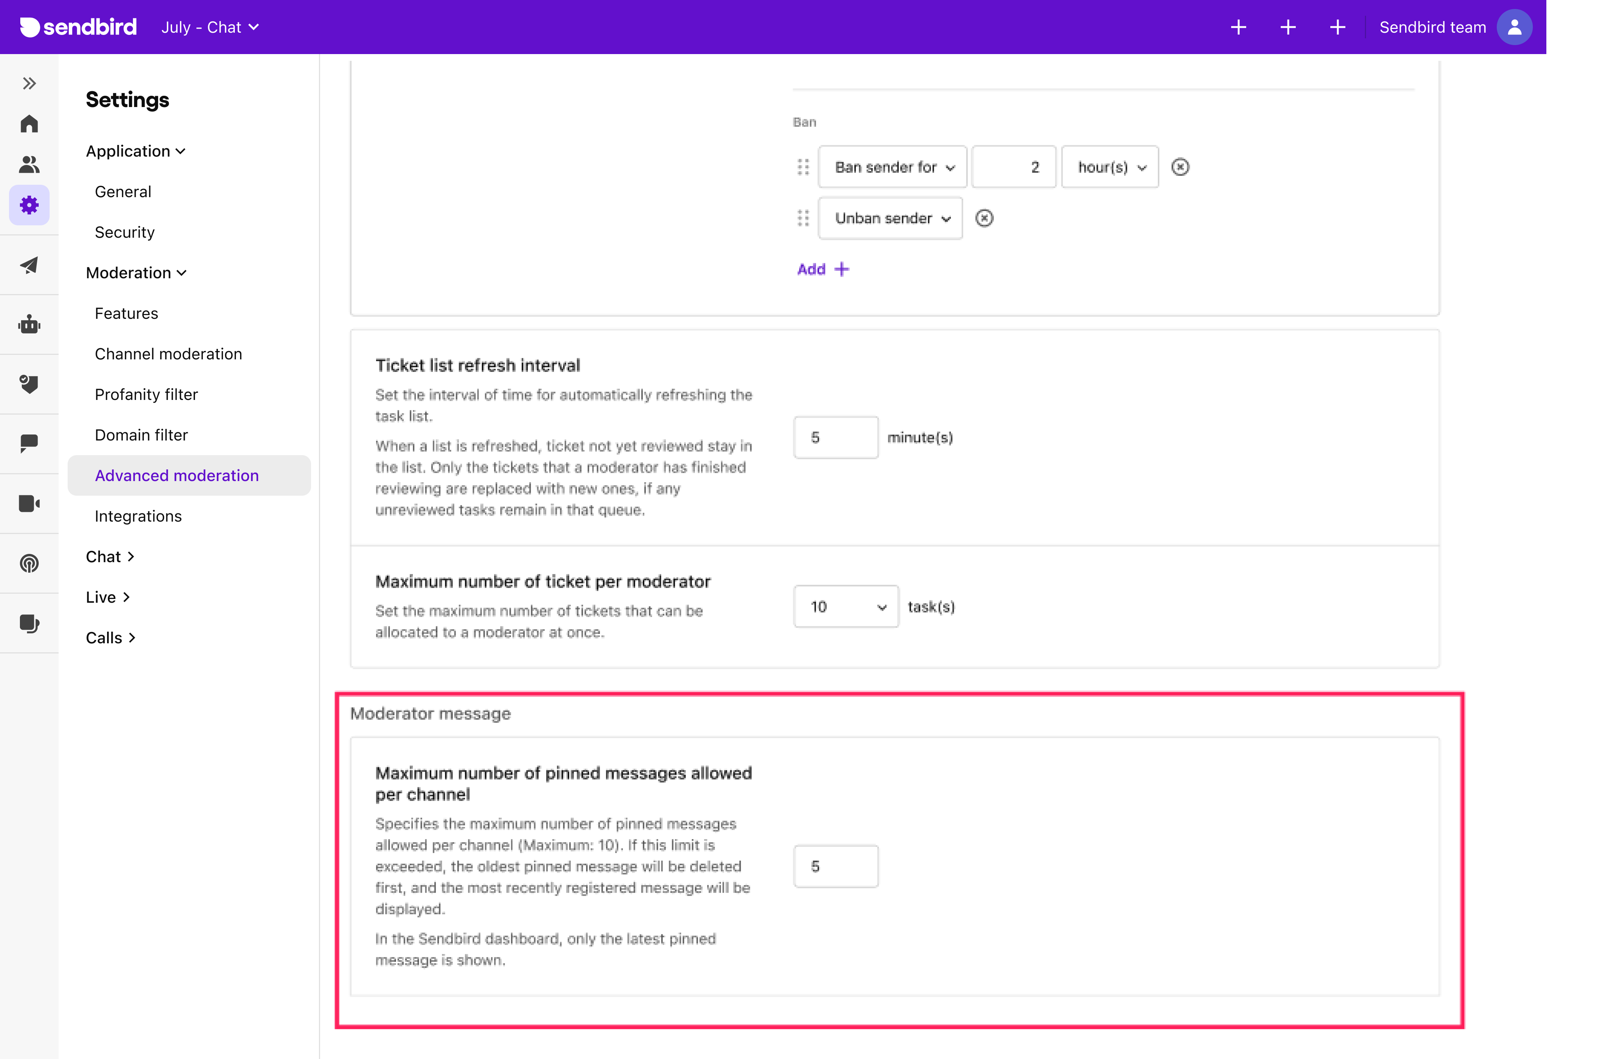Screen dimensions: 1623x1059
Task: Open the chat bubble sidebar icon
Action: (29, 444)
